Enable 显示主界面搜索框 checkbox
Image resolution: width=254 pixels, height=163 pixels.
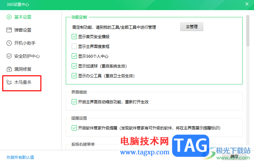click(74, 46)
